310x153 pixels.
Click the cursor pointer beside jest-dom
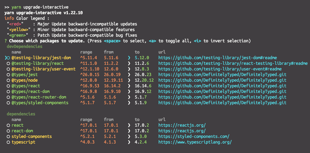tap(6, 58)
